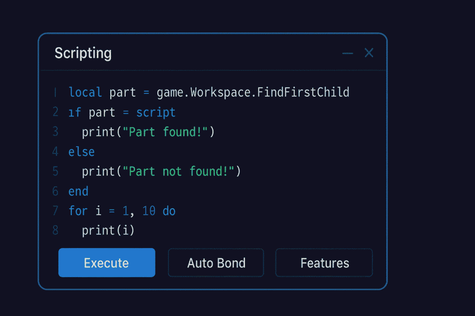Select line number 5 in the gutter

pos(56,172)
